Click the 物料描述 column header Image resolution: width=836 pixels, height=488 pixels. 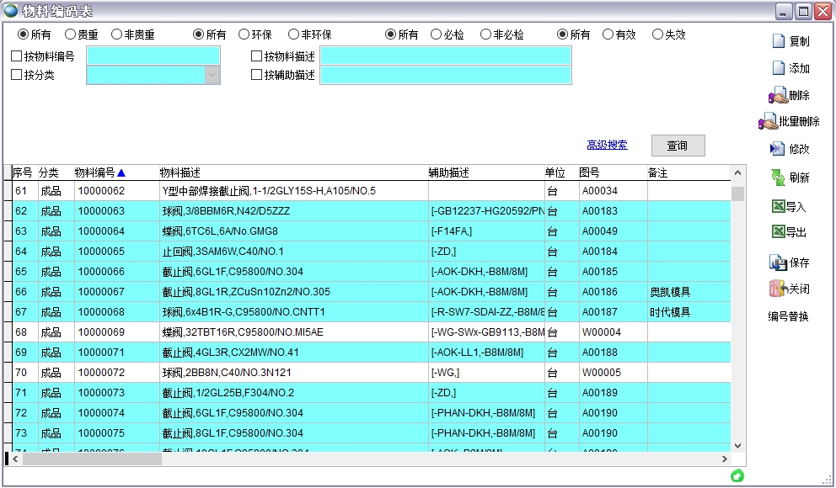pos(180,172)
